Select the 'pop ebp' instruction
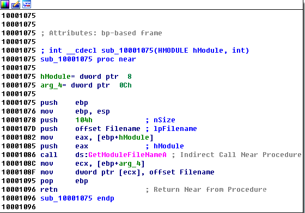Screen dimensions: 305x213 click(64, 181)
